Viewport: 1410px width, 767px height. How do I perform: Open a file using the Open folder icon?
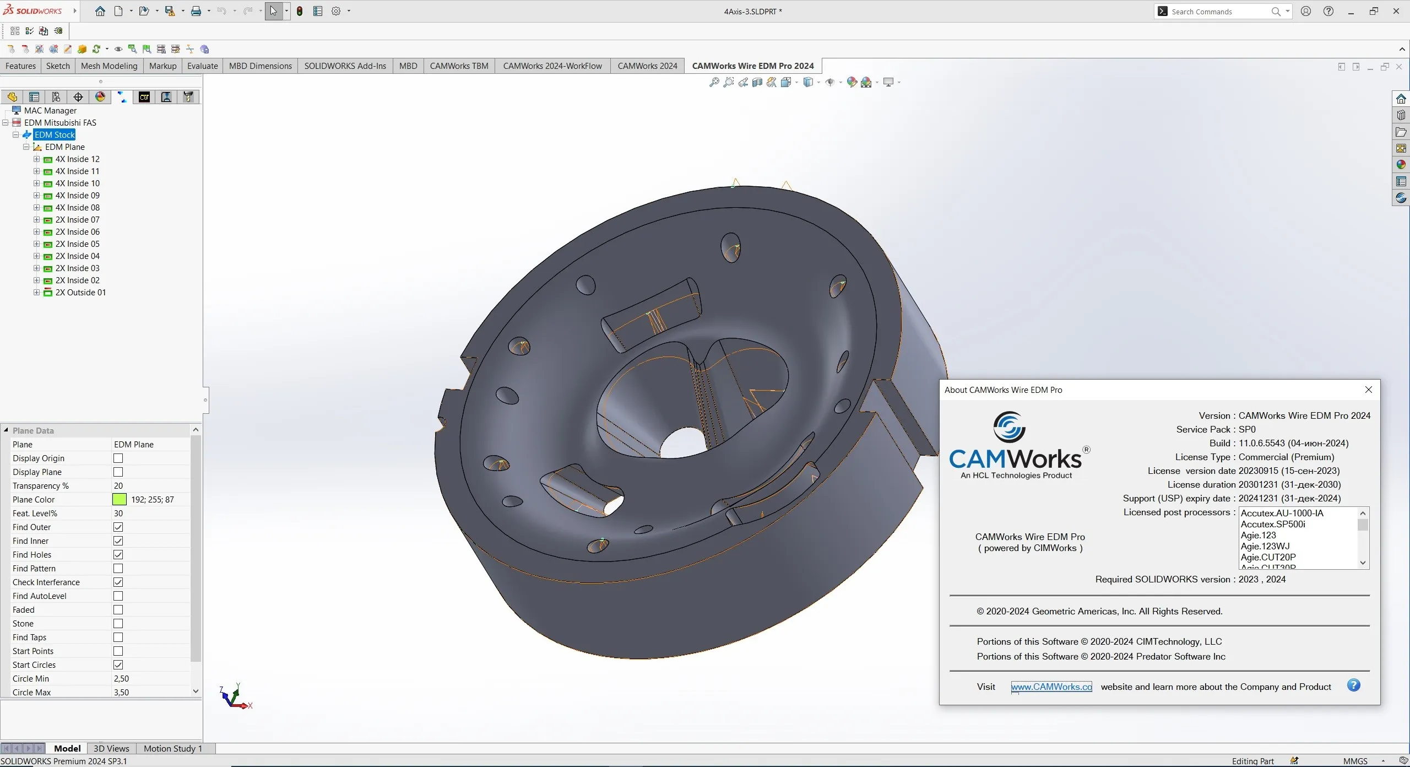coord(144,11)
